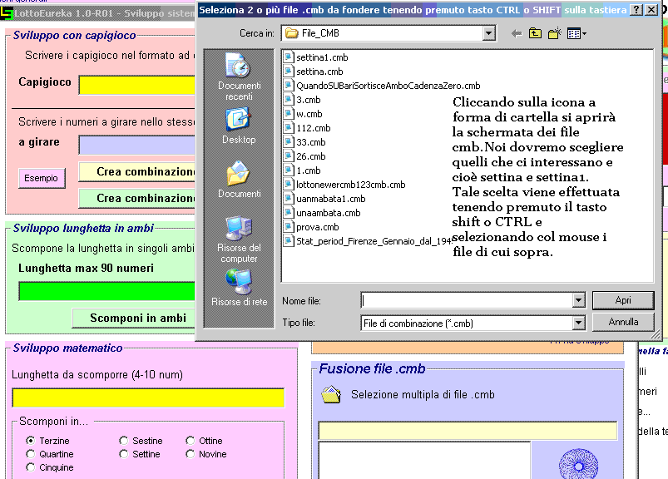Select the Ottine radio button
668x479 pixels.
(x=190, y=440)
